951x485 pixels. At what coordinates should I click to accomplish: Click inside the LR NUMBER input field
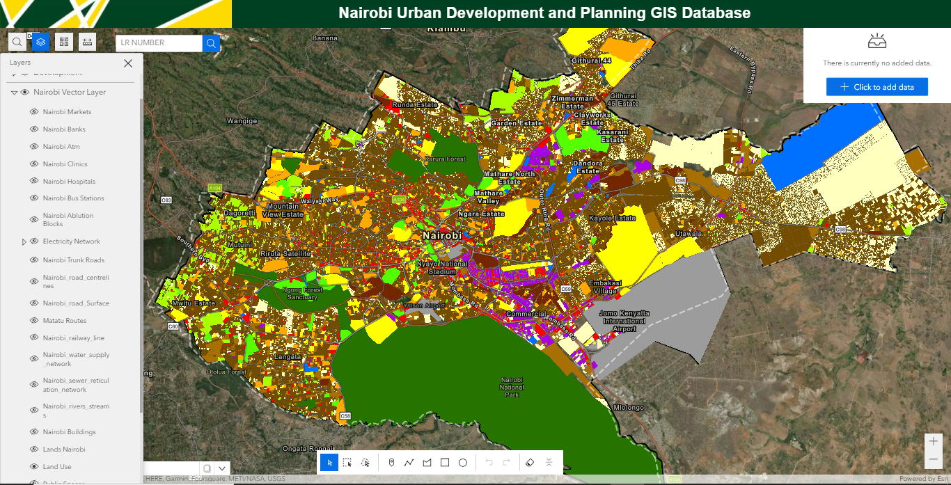point(159,43)
